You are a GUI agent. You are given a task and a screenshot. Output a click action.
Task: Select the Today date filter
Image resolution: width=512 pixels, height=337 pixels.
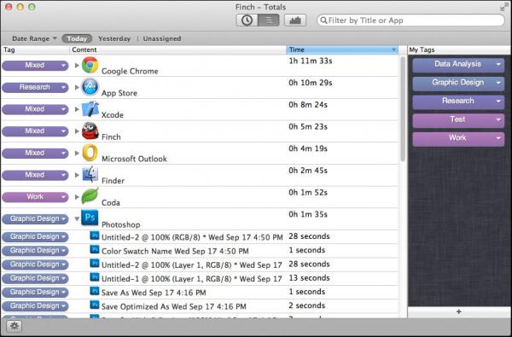click(x=77, y=38)
